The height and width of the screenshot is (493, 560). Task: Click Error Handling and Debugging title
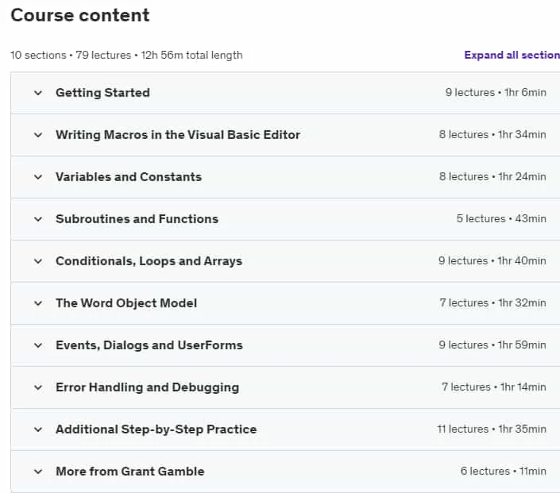click(148, 387)
